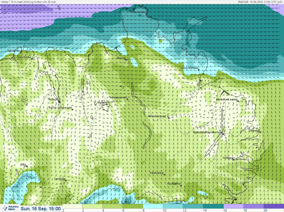The image size is (284, 212).
Task: Click the Ásbyrgi station label
Action: click(x=121, y=58)
